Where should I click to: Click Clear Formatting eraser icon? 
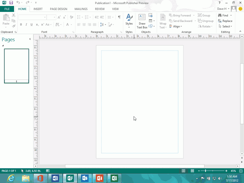pyautogui.click(x=72, y=17)
